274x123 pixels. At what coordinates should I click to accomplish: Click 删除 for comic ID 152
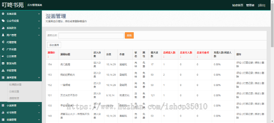[250, 85]
